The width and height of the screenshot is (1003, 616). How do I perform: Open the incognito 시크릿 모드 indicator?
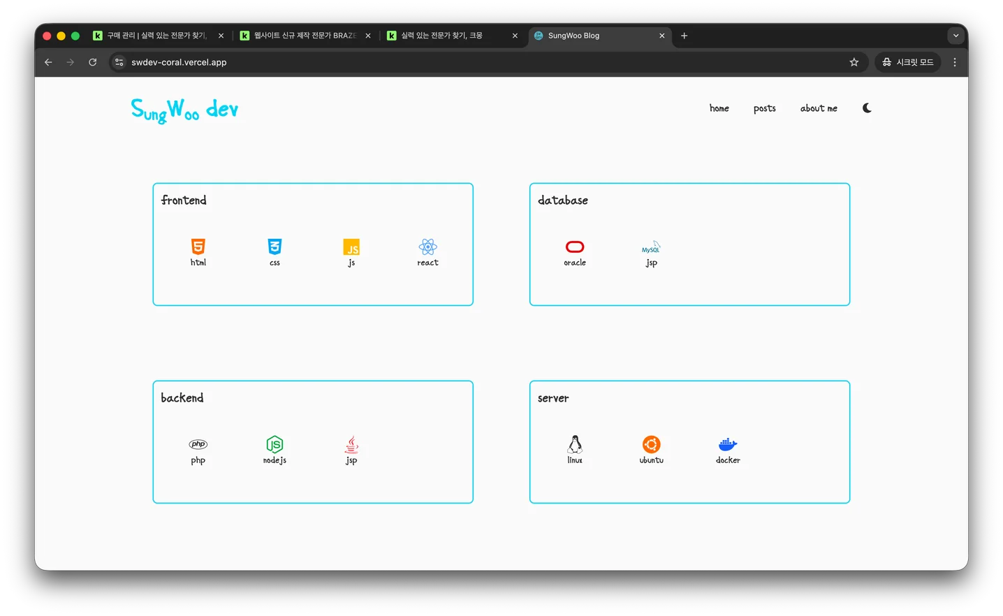pos(907,62)
